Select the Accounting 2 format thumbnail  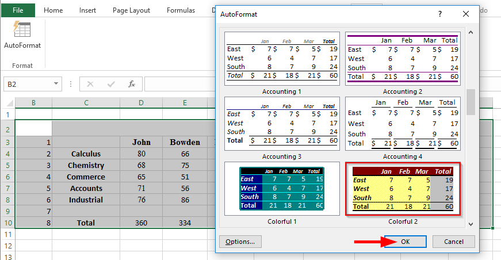[403, 59]
